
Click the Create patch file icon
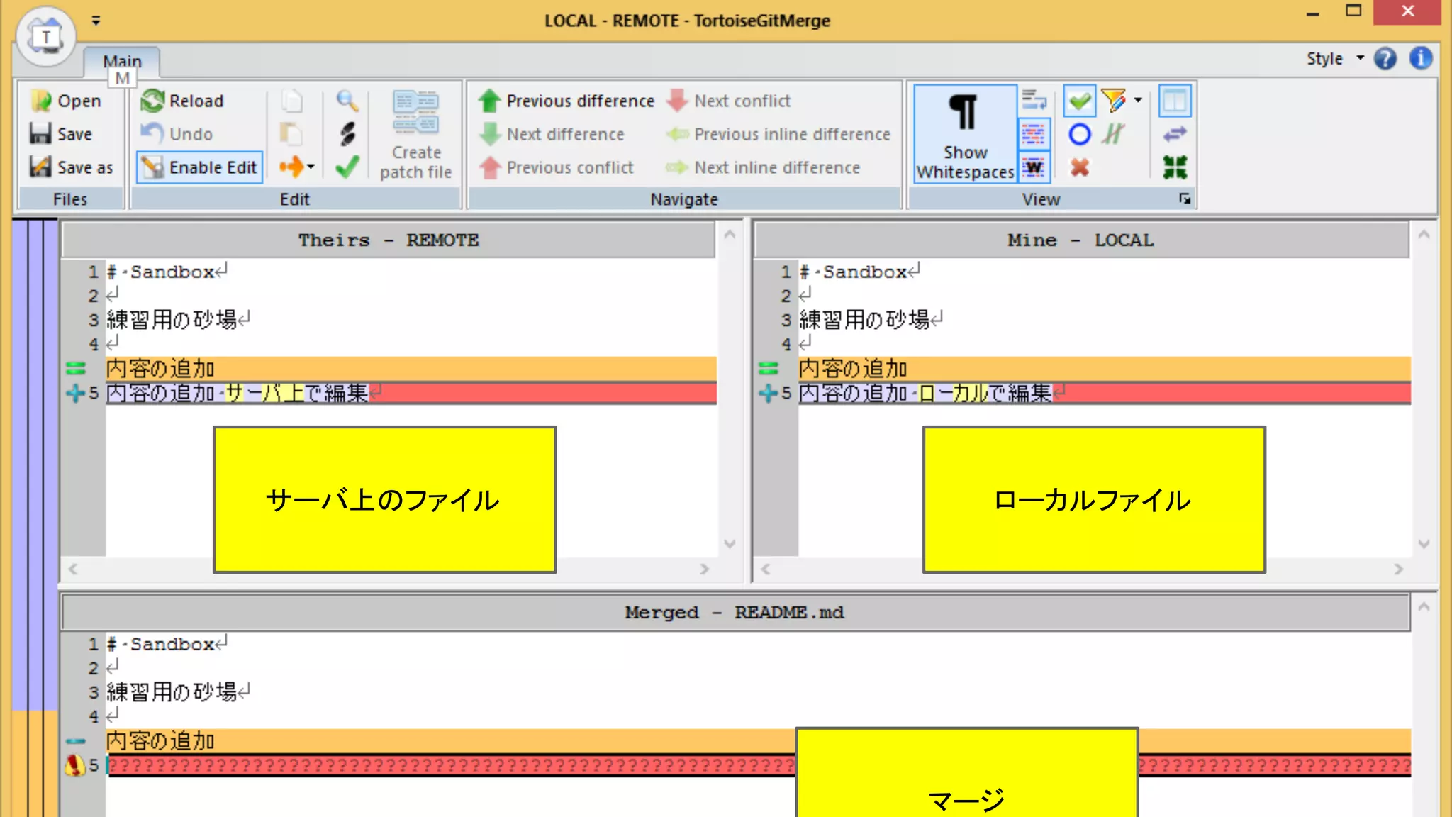pos(415,113)
